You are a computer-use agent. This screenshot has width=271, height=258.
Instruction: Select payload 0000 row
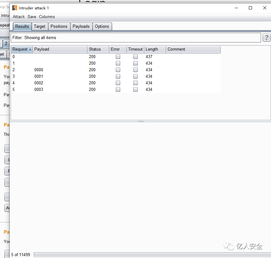coord(116,70)
